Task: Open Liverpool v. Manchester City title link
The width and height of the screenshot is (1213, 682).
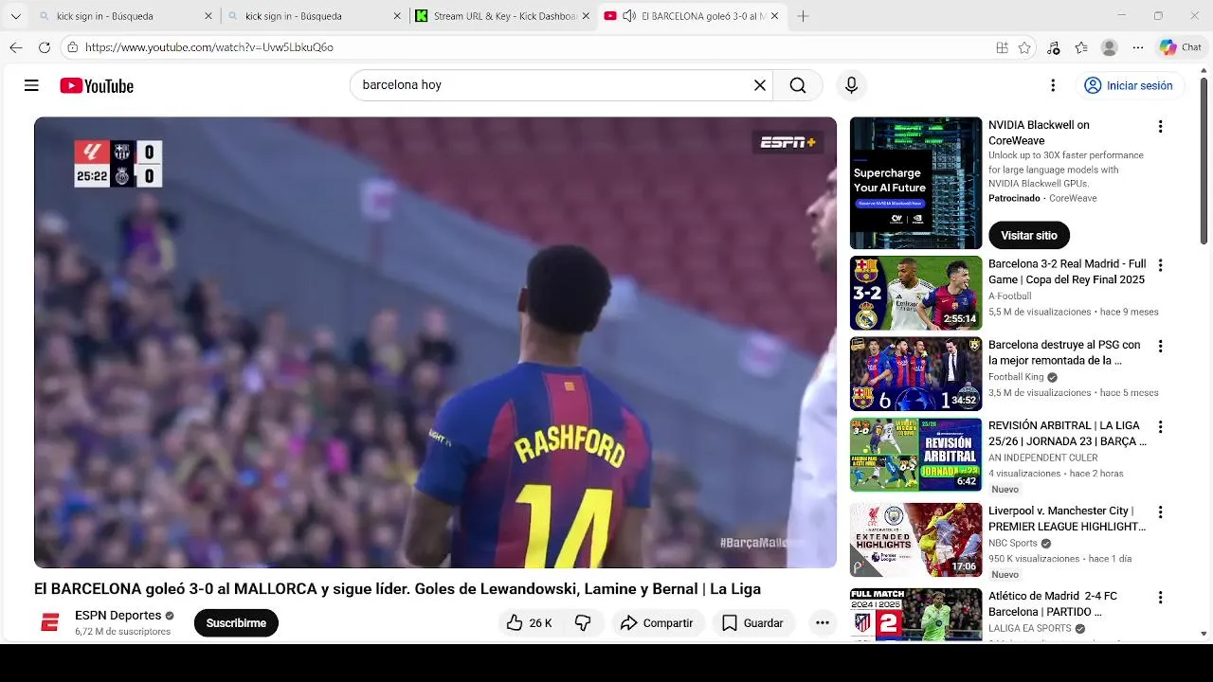Action: click(x=1067, y=518)
